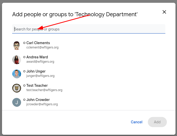Click Test Teacher status circle indicator
Screen dimensions: 177x136
24,86
